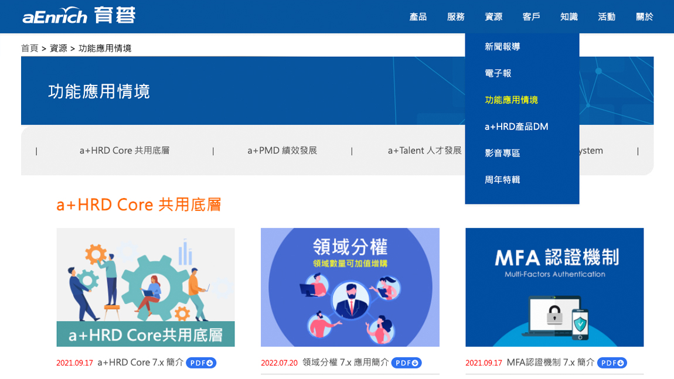The width and height of the screenshot is (674, 379).
Task: Open the a+HRD Core共用底層 thumbnail
Action: coord(146,287)
